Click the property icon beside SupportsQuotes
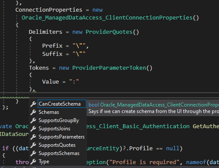Screen dimensions: 219x168 click(x=33, y=145)
